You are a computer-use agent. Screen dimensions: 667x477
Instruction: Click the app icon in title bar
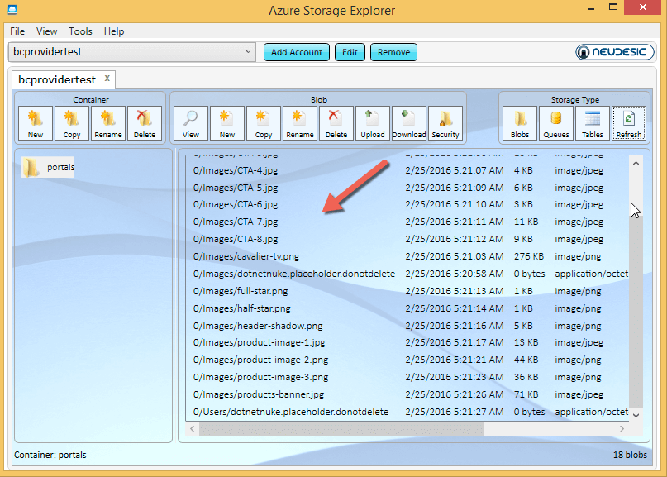[12, 9]
